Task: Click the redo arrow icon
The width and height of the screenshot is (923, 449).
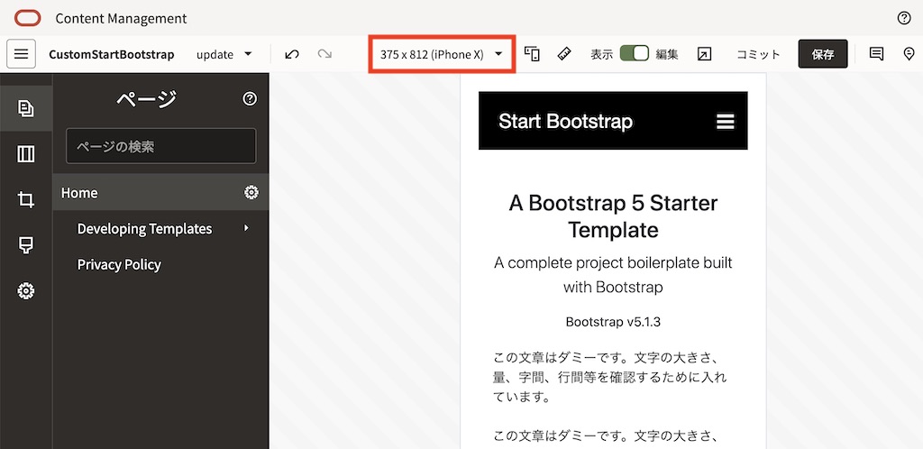Action: click(324, 54)
